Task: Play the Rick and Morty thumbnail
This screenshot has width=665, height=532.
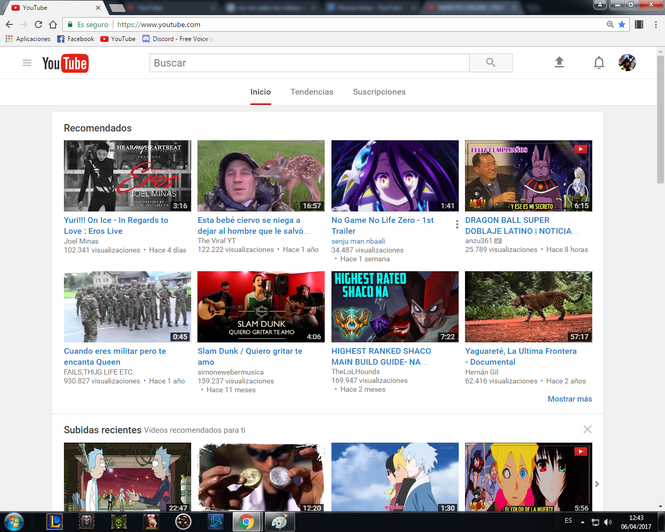Action: pyautogui.click(x=127, y=477)
